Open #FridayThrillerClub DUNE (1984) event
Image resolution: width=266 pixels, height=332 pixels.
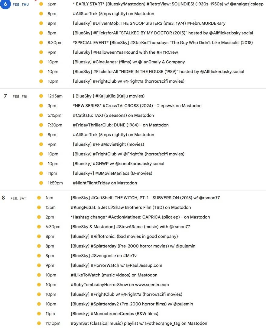tap(121, 125)
